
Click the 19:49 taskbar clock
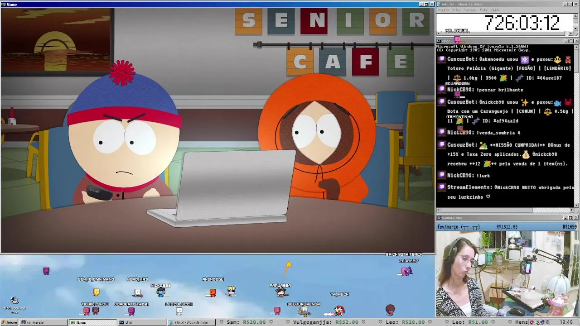tap(565, 322)
